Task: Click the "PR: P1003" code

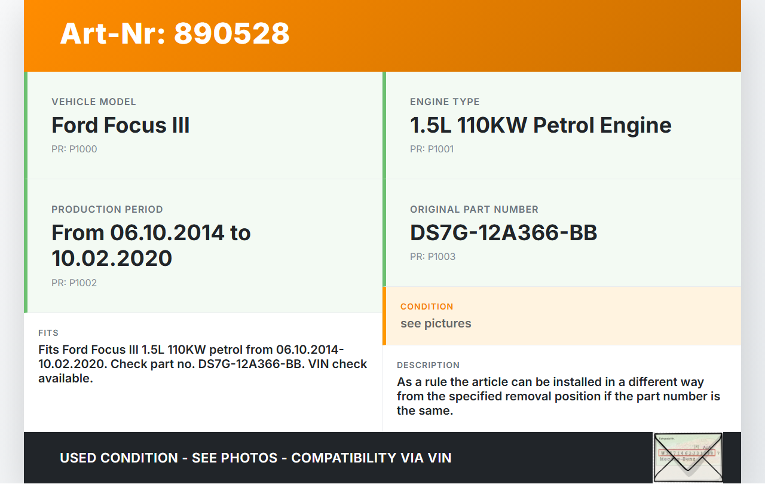Action: pos(433,256)
